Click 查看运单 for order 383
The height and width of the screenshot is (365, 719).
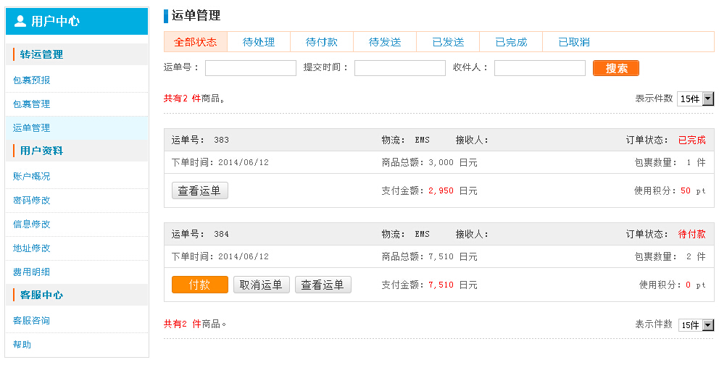click(200, 190)
